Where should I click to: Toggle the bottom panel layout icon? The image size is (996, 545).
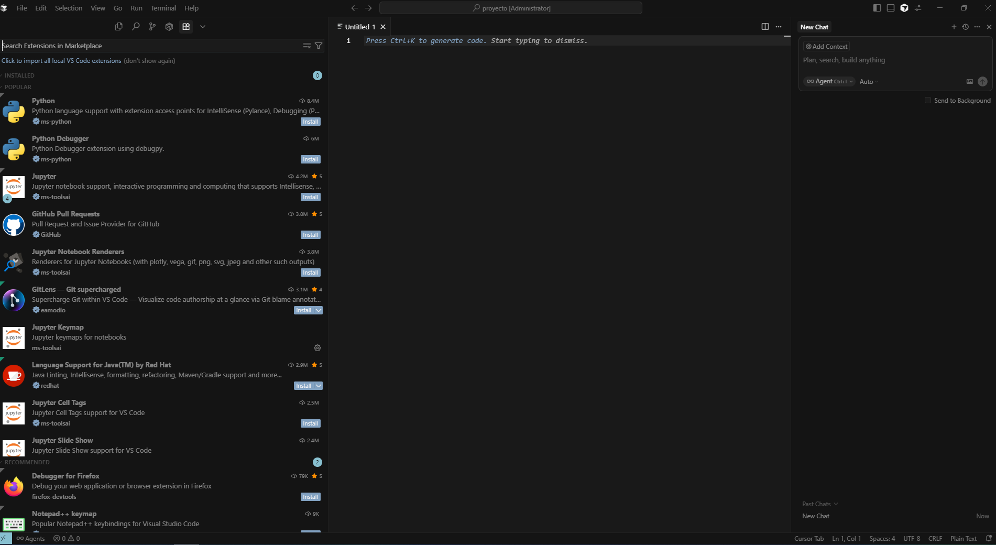click(891, 8)
